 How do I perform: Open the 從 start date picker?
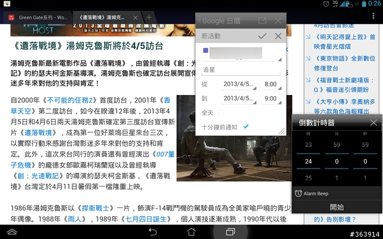(239, 84)
